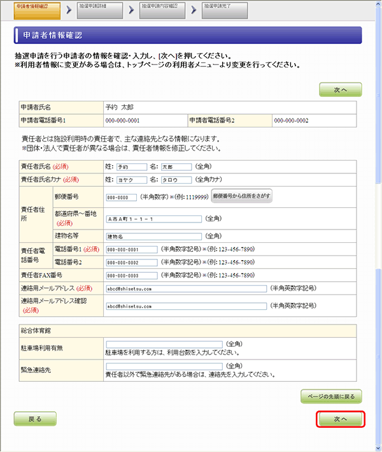
Task: Click the 建物名等 input field
Action: point(153,237)
